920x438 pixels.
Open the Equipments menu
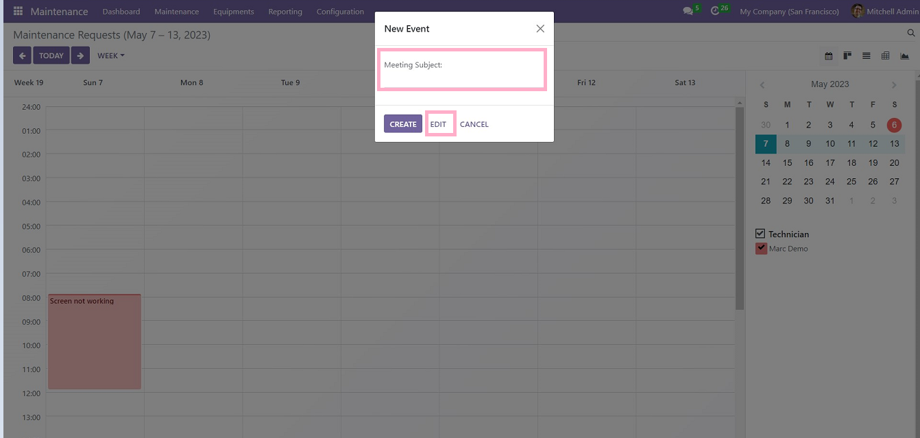233,12
